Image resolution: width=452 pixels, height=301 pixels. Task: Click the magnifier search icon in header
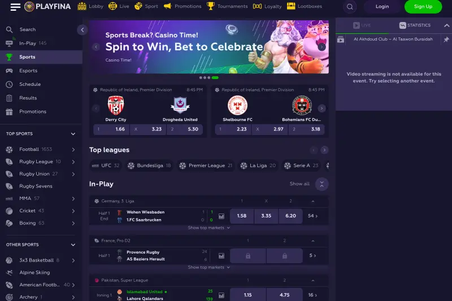point(350,7)
